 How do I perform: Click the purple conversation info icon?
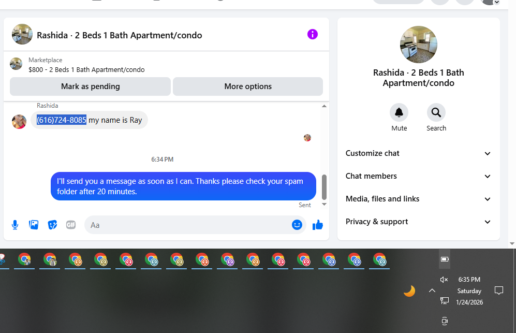(312, 34)
